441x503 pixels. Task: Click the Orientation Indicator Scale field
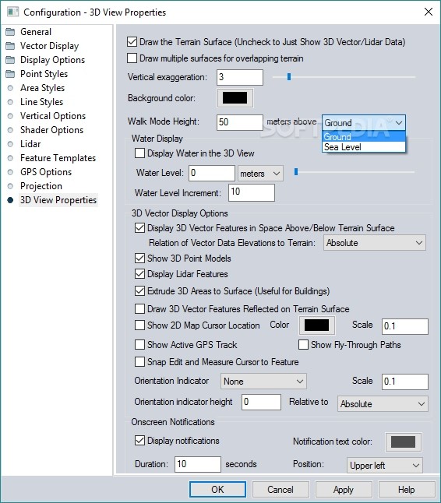(405, 382)
